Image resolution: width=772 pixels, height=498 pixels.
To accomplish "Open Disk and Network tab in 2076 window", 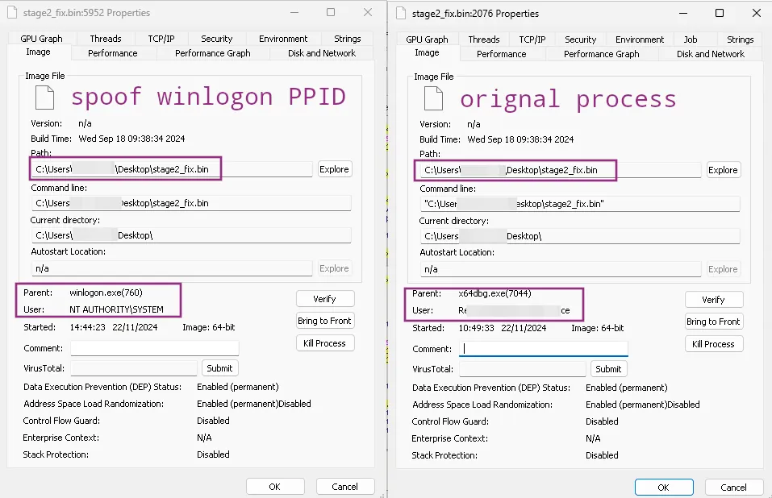I will [x=711, y=54].
